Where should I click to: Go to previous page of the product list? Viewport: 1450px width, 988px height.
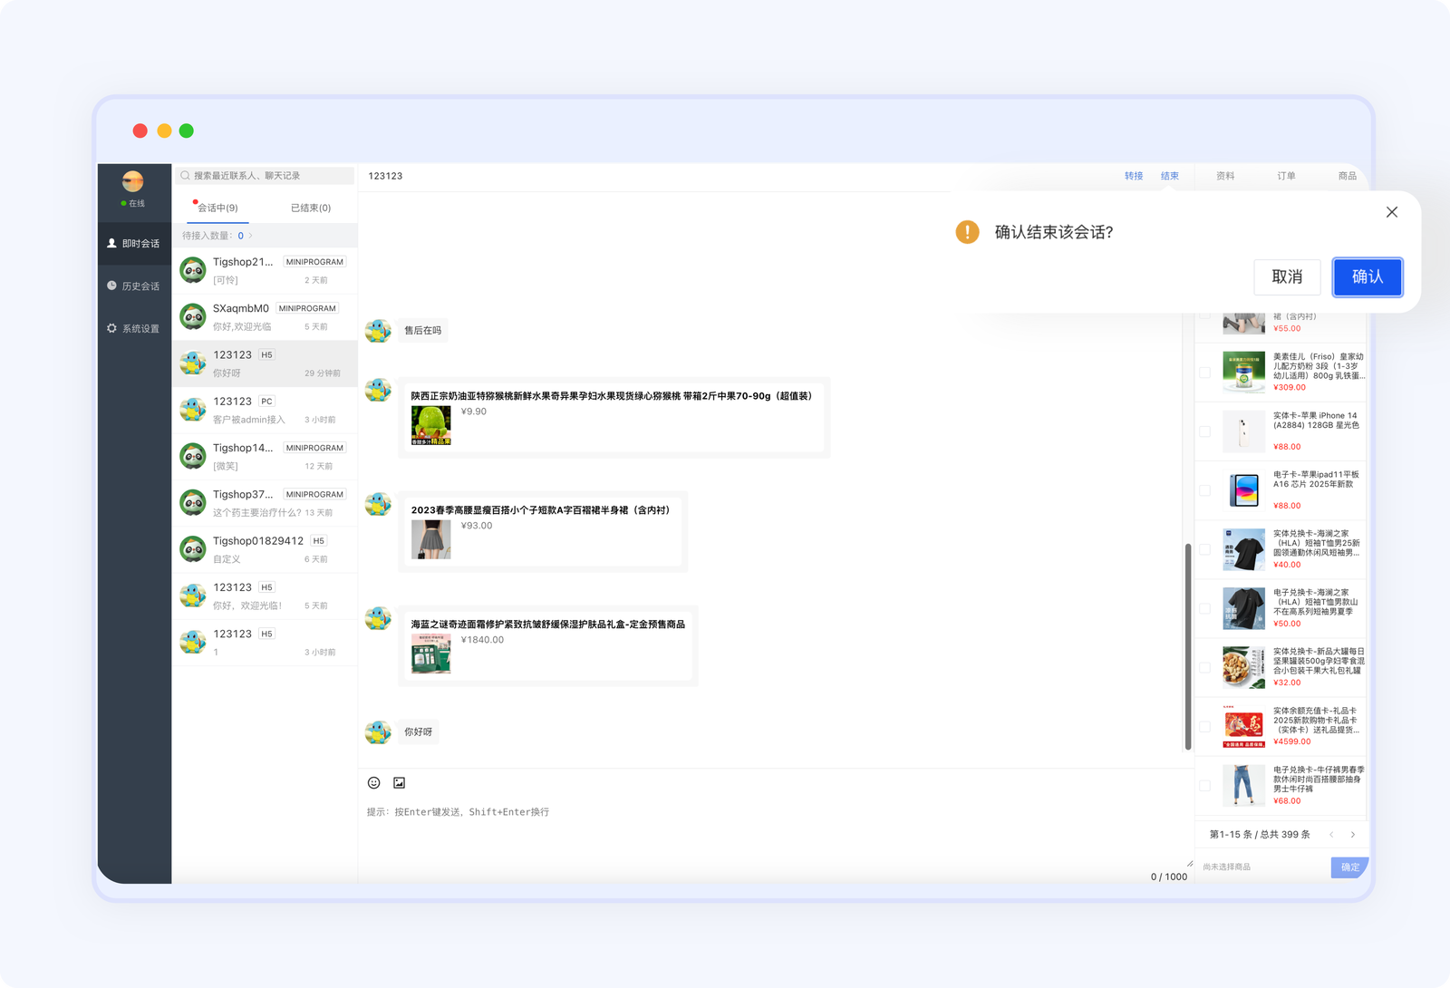coord(1331,835)
